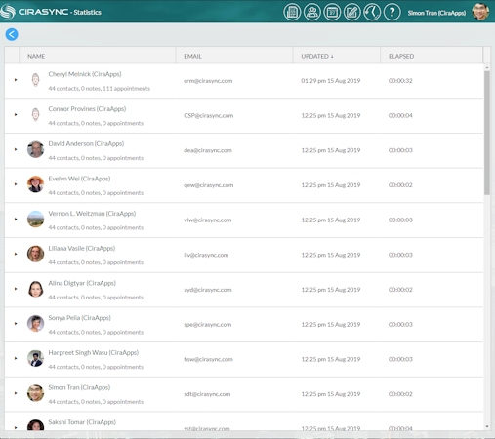Image resolution: width=495 pixels, height=439 pixels.
Task: Select the name Sonya Pelia (CiraApps)
Action: pos(79,318)
